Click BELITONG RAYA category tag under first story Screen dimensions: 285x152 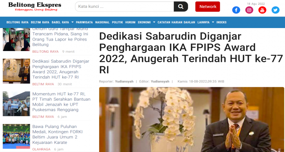coord(45,52)
